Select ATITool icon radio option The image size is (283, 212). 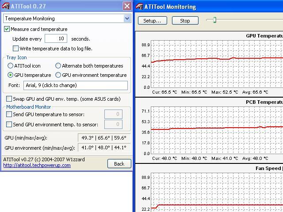(x=10, y=66)
